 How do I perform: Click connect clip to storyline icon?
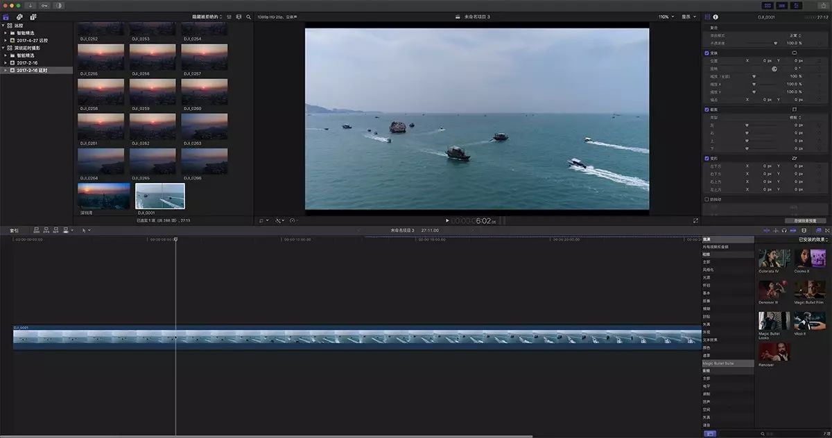pos(37,230)
